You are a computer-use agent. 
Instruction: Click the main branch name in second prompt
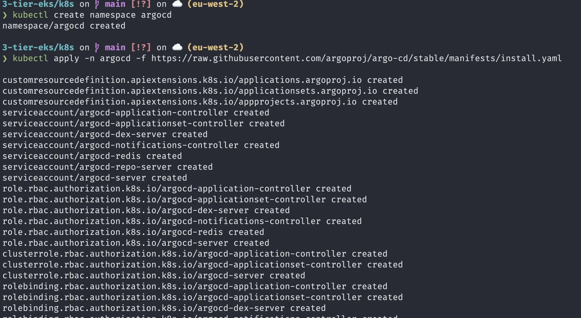(115, 47)
